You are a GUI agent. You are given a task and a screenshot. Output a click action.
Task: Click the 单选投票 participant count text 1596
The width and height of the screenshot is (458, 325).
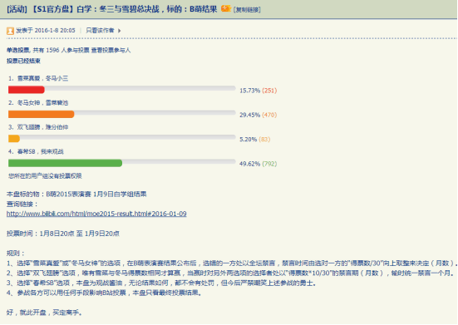coord(47,50)
